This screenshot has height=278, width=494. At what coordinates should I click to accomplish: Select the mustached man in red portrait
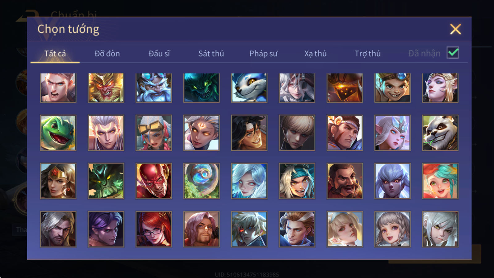pyautogui.click(x=345, y=181)
